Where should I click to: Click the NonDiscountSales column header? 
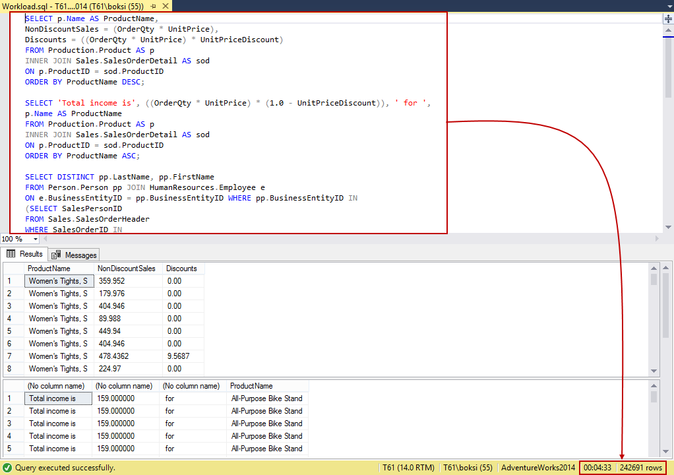pyautogui.click(x=128, y=269)
